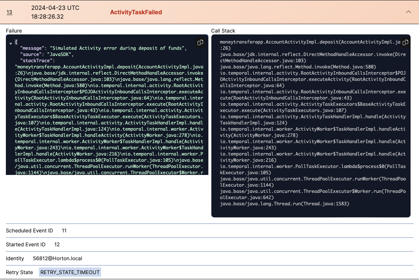Select the 18:28:26.32 time value
419x280 pixels.
47,16
